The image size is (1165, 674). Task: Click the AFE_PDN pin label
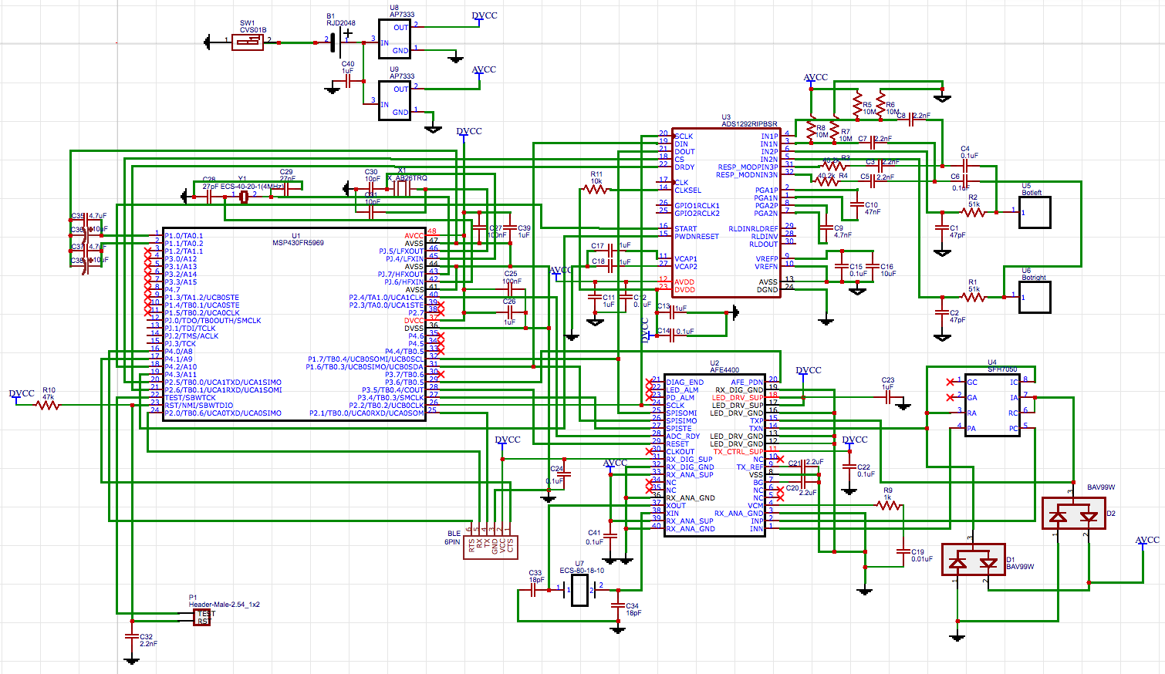pos(747,382)
